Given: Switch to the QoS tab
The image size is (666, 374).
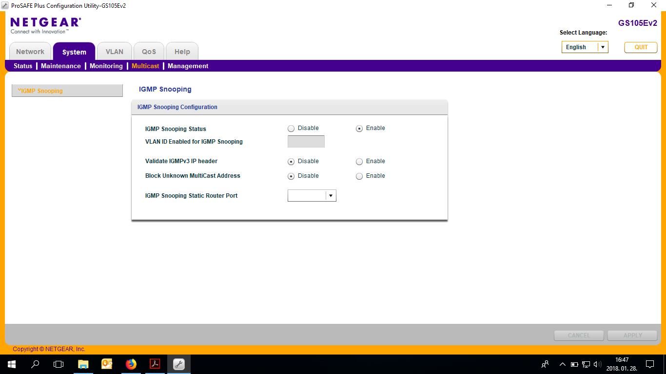Looking at the screenshot, I should coord(149,52).
